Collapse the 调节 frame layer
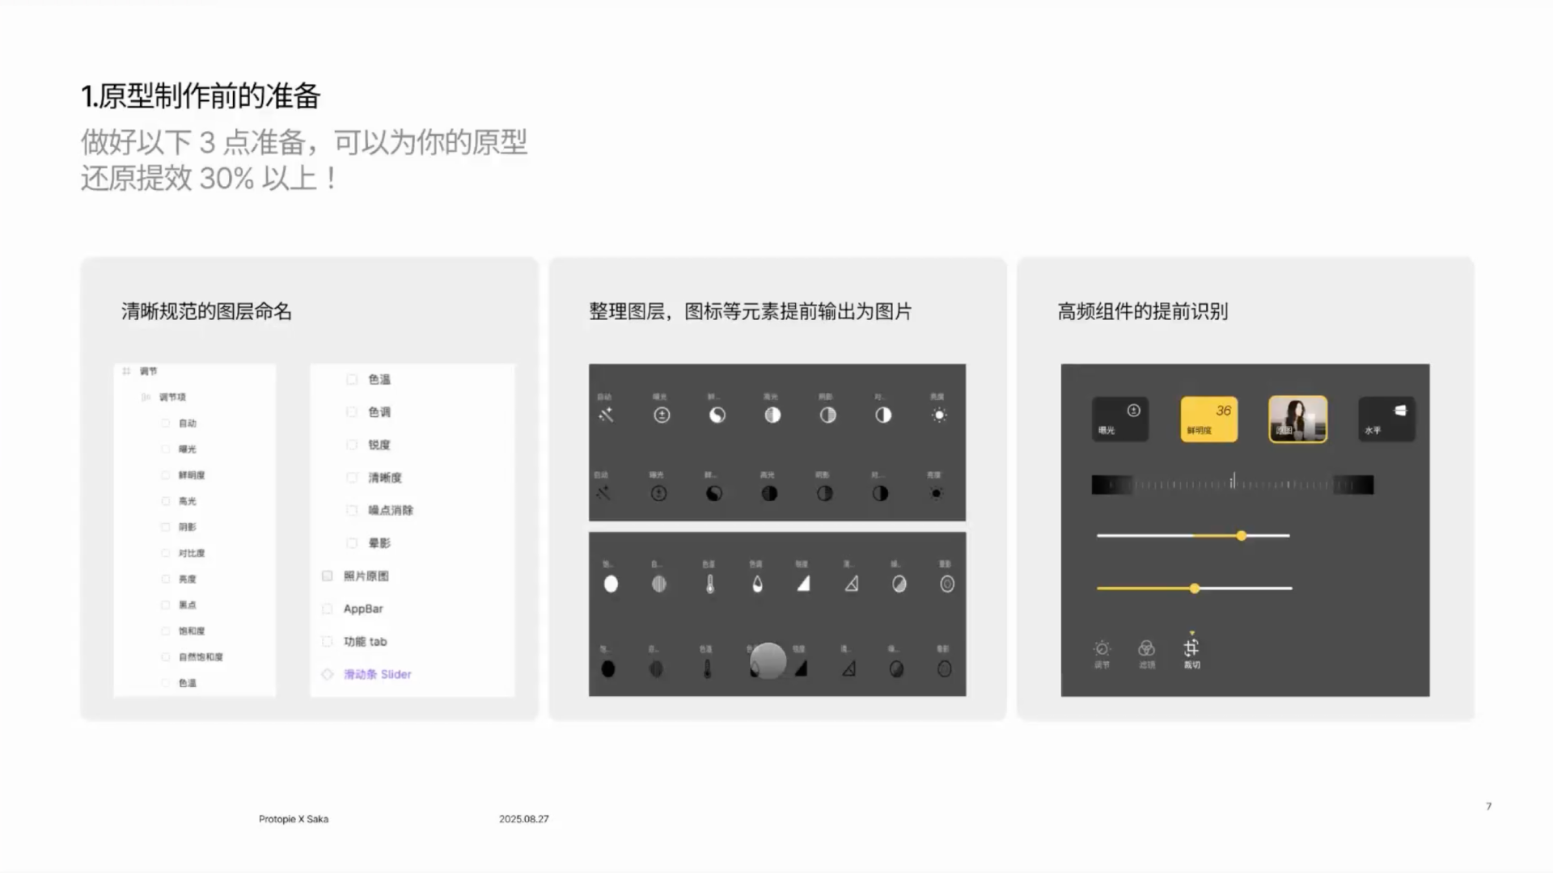Image resolution: width=1553 pixels, height=873 pixels. click(x=126, y=371)
